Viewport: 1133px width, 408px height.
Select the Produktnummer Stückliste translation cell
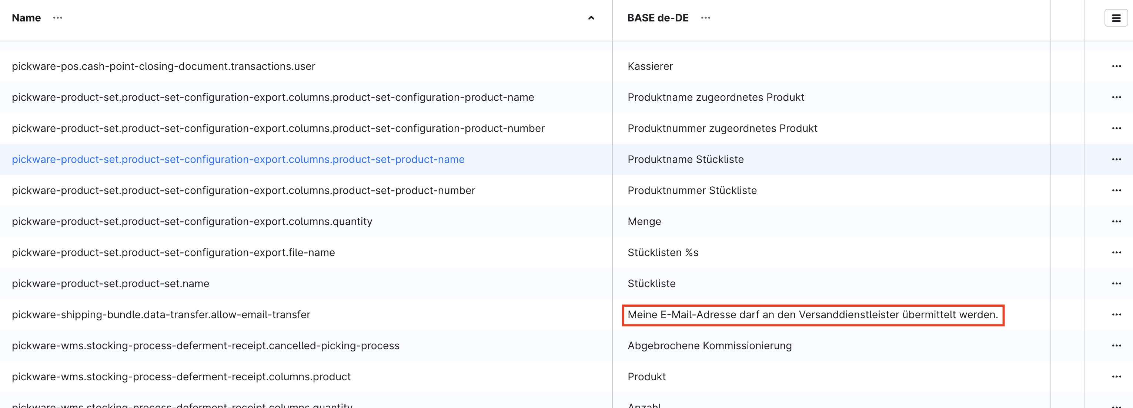(692, 191)
